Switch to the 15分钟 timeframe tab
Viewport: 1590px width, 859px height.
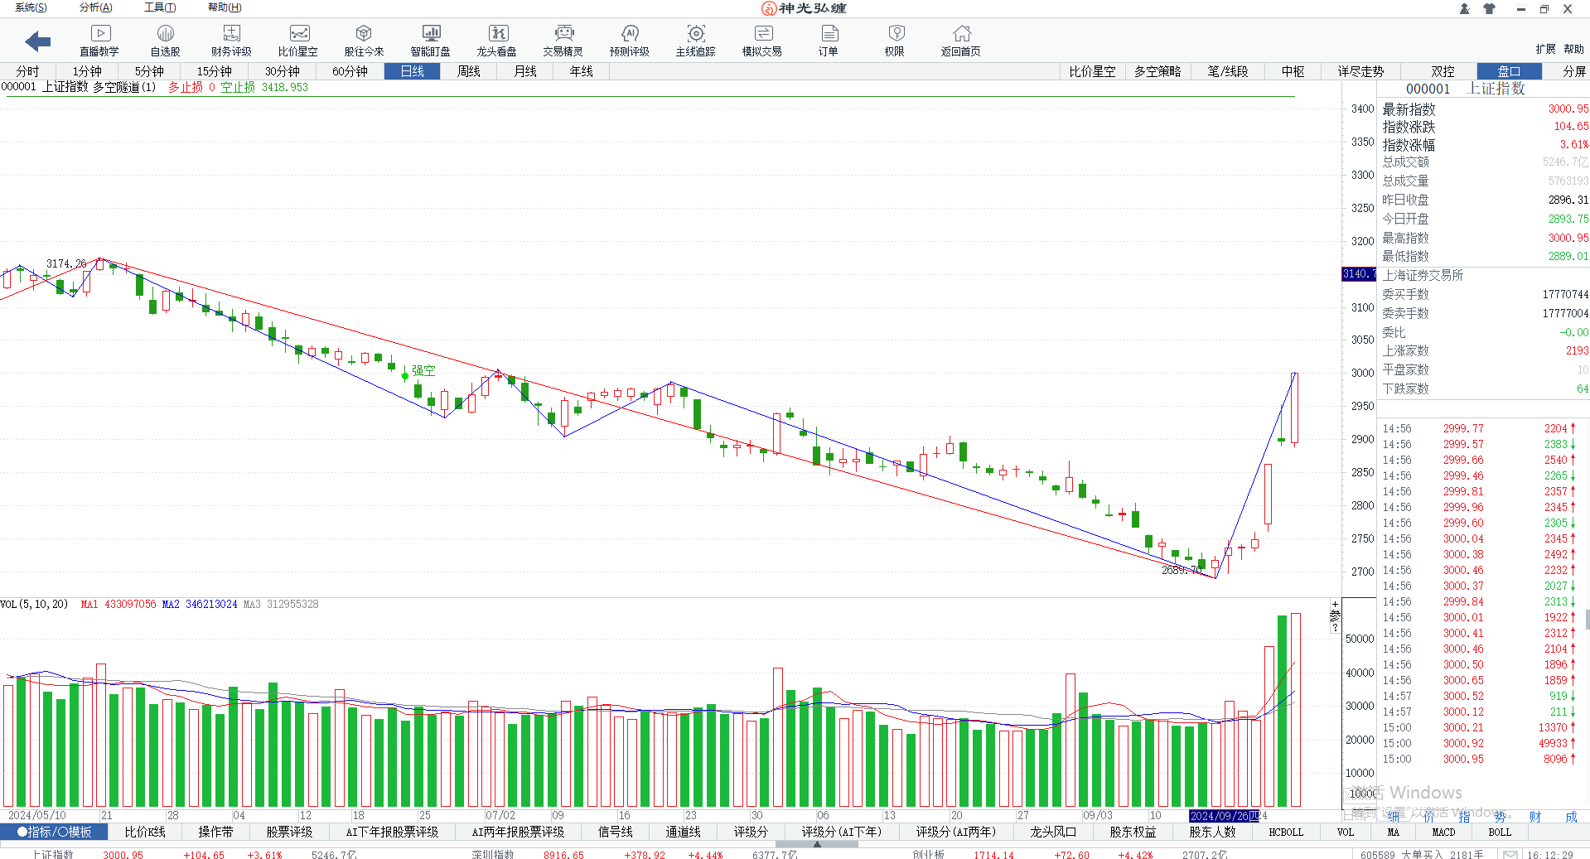(215, 71)
